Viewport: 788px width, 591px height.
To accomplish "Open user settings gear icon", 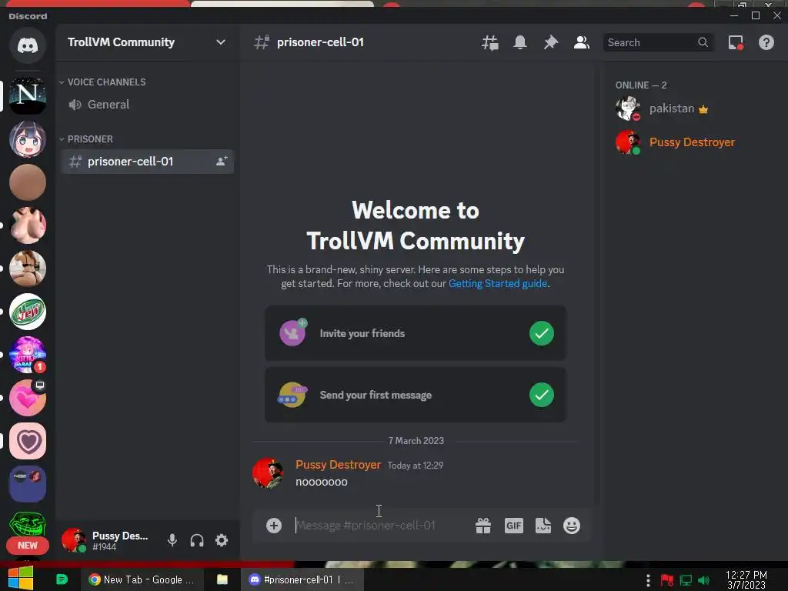I will click(222, 540).
